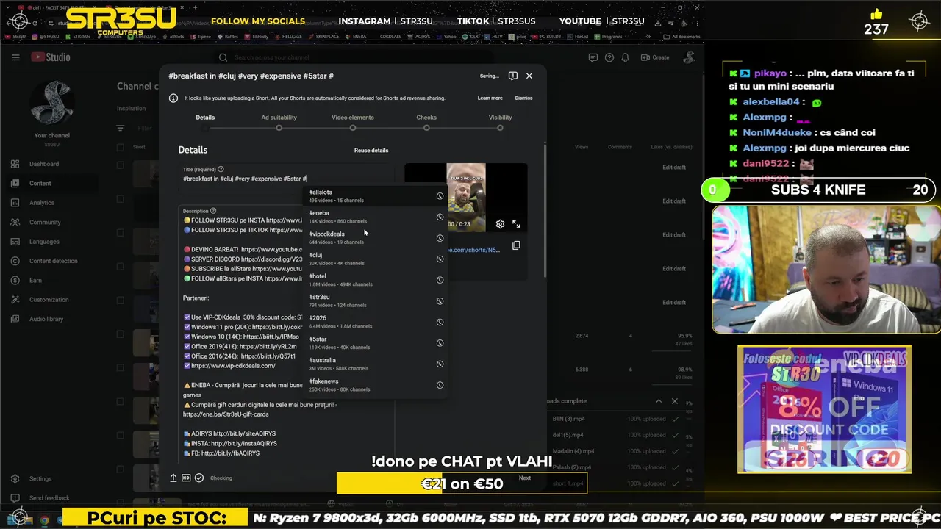Screen dimensions: 941x529
Task: Click the Earn dollar icon
Action: (15, 281)
